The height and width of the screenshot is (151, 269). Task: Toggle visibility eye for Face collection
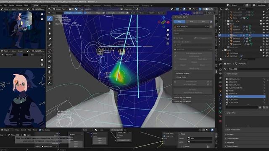click(267, 23)
